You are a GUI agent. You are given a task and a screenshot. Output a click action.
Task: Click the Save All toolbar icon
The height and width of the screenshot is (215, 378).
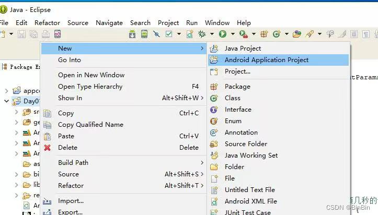[33, 34]
